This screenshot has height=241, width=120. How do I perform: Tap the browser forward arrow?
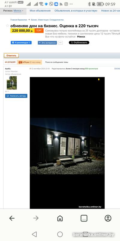coord(36,218)
